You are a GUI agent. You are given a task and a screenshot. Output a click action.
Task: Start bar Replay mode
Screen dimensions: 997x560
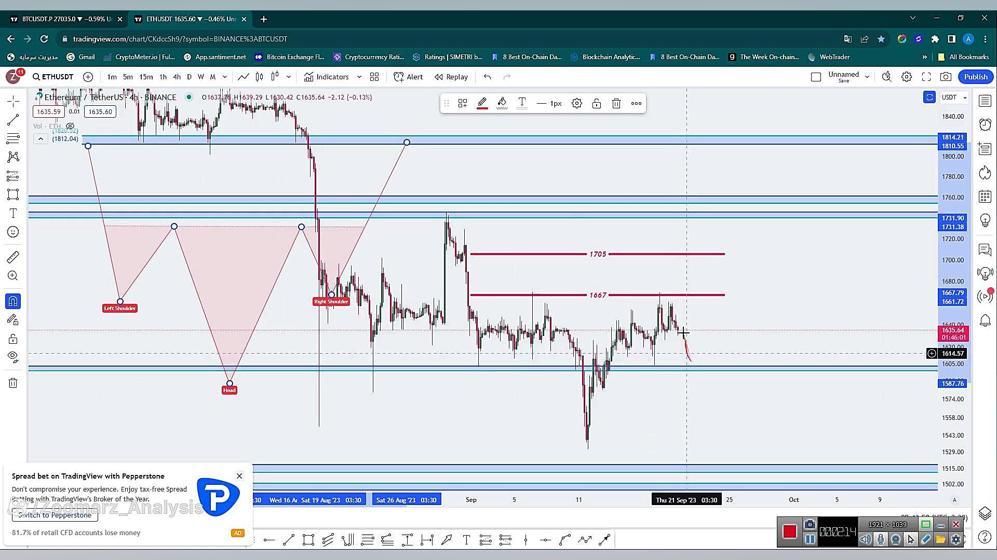pyautogui.click(x=451, y=77)
